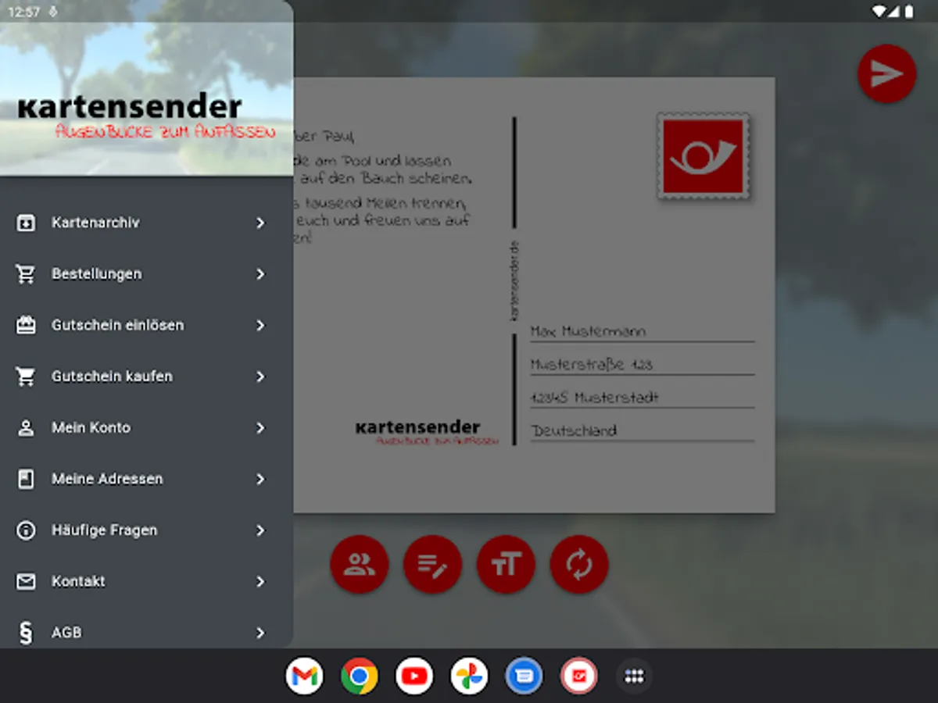938x703 pixels.
Task: Click the Meine Adressen address book icon
Action: click(26, 479)
